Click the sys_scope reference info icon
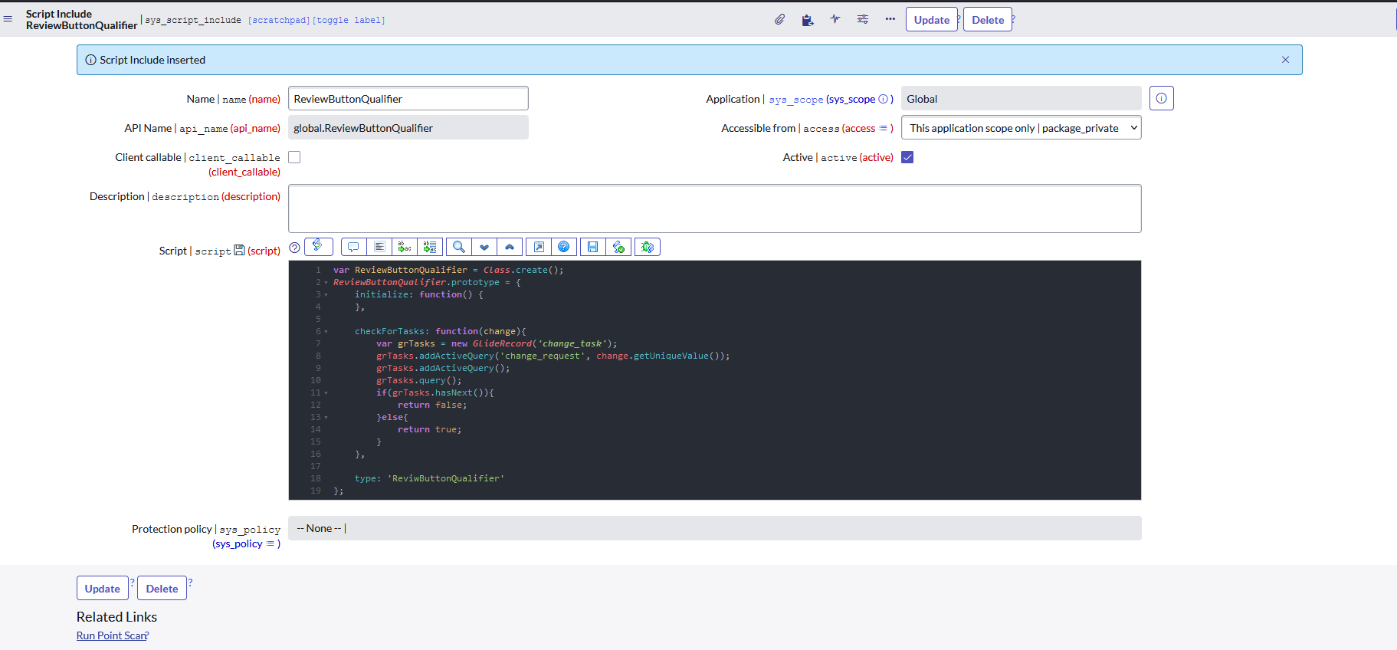1397x650 pixels. coord(883,99)
